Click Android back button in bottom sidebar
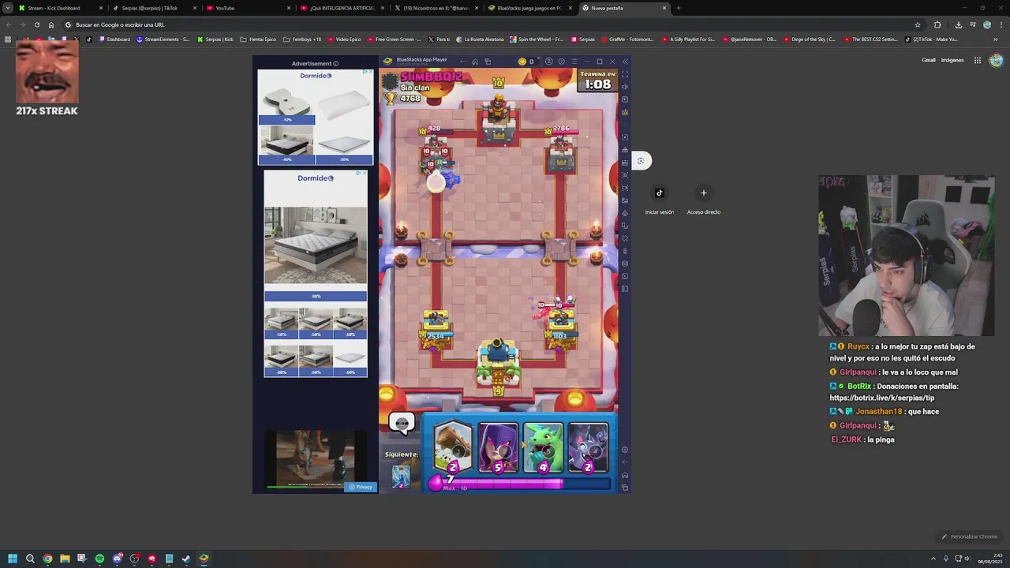The image size is (1010, 568). [x=625, y=462]
